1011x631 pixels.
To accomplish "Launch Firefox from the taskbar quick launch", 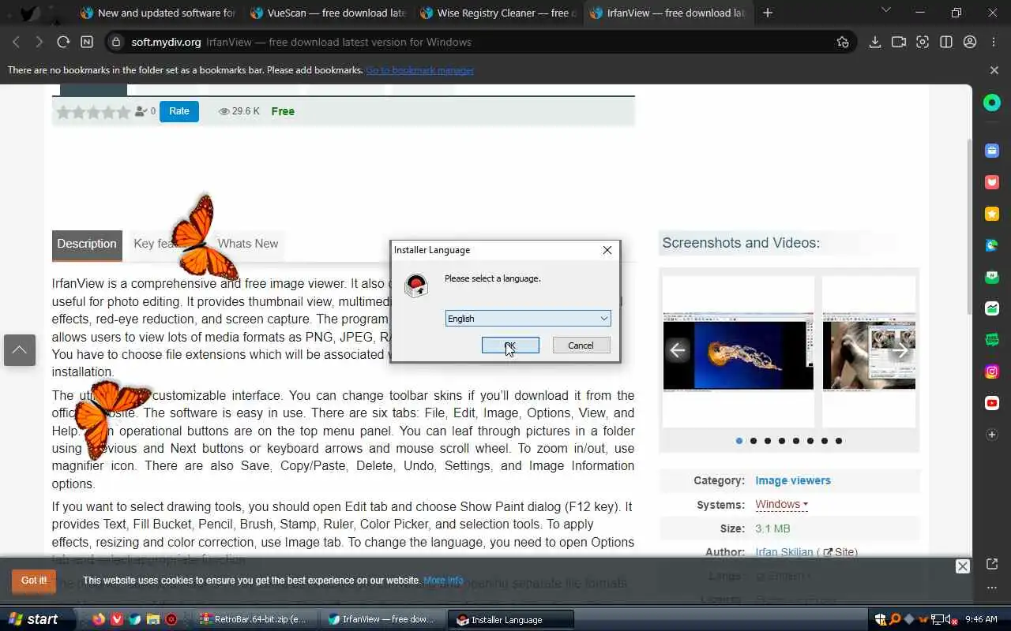I will coord(99,619).
